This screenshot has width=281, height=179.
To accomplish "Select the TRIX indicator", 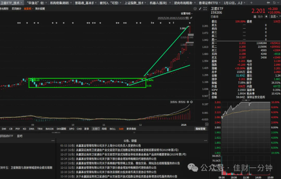I will click(x=40, y=129).
